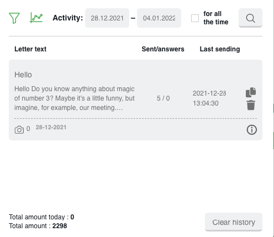Sort by the Sent/answers column header
The height and width of the screenshot is (237, 274).
click(163, 49)
